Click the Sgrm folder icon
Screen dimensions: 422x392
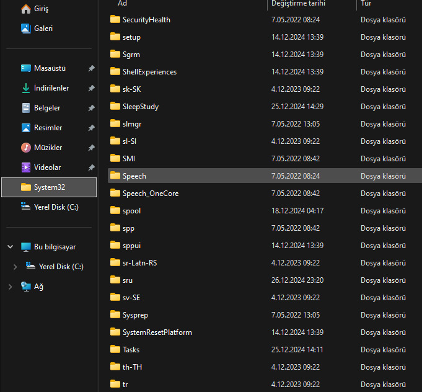[115, 54]
